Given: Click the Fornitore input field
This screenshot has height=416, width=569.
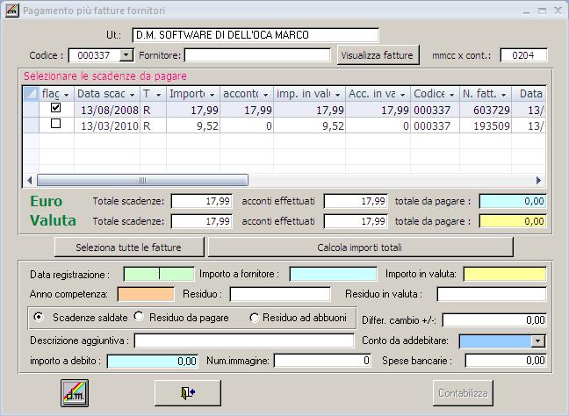Looking at the screenshot, I should point(257,55).
